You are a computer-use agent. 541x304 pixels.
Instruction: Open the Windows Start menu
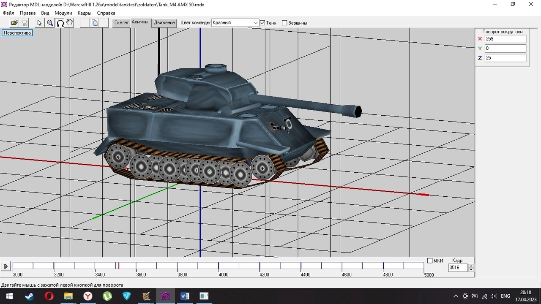(9, 296)
